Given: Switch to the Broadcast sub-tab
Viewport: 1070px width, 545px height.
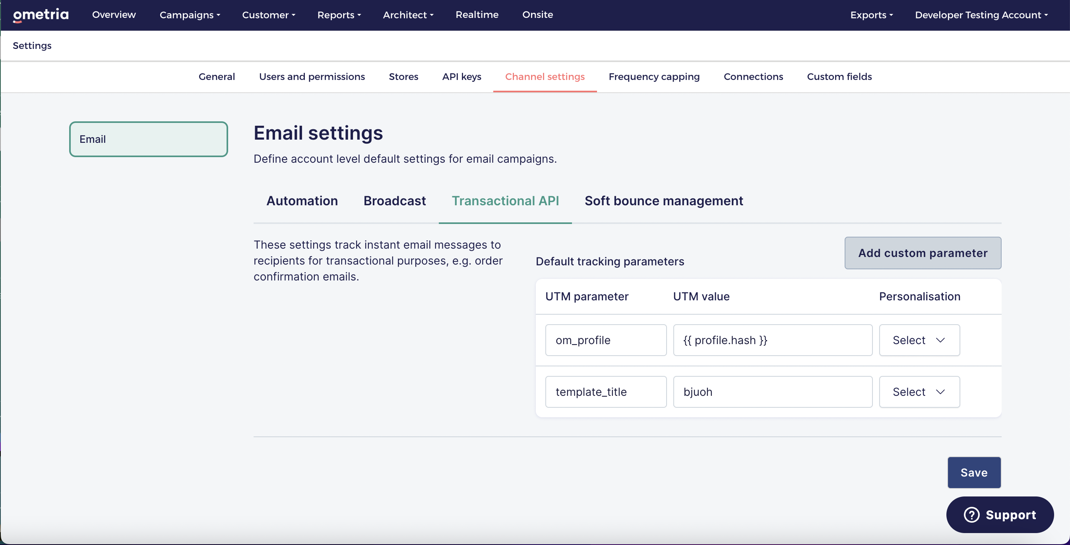Looking at the screenshot, I should (x=395, y=201).
